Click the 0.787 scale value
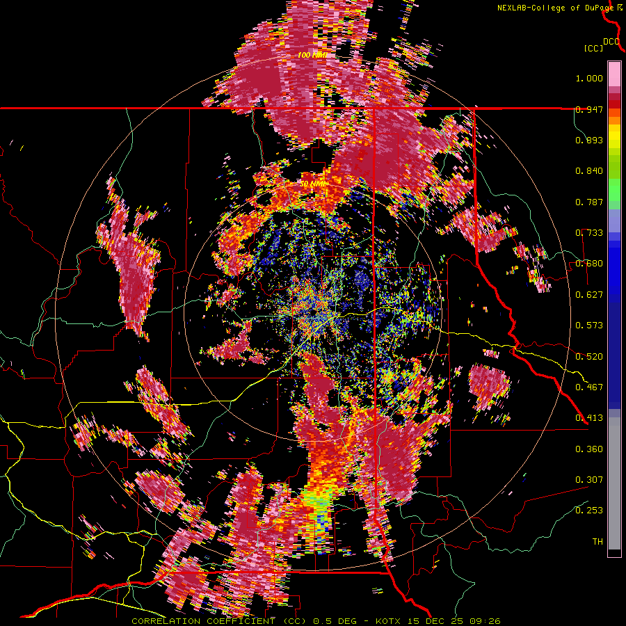The width and height of the screenshot is (626, 626). pos(589,202)
